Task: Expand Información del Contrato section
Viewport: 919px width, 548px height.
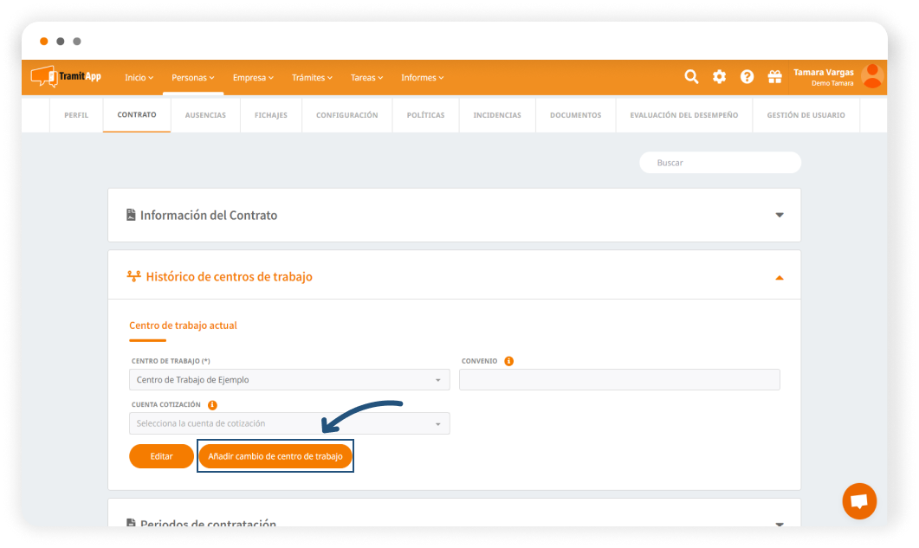Action: pyautogui.click(x=779, y=216)
